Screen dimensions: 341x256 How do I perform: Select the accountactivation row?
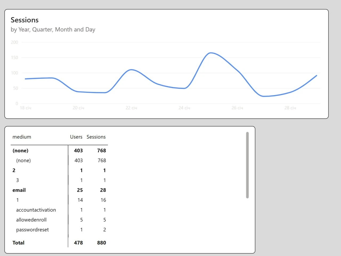36,210
